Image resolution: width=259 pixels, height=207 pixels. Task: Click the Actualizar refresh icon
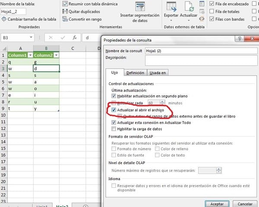tap(189, 6)
